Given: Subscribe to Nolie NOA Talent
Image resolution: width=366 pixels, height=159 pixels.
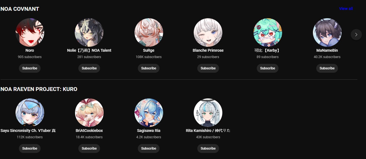Looking at the screenshot, I should [89, 68].
